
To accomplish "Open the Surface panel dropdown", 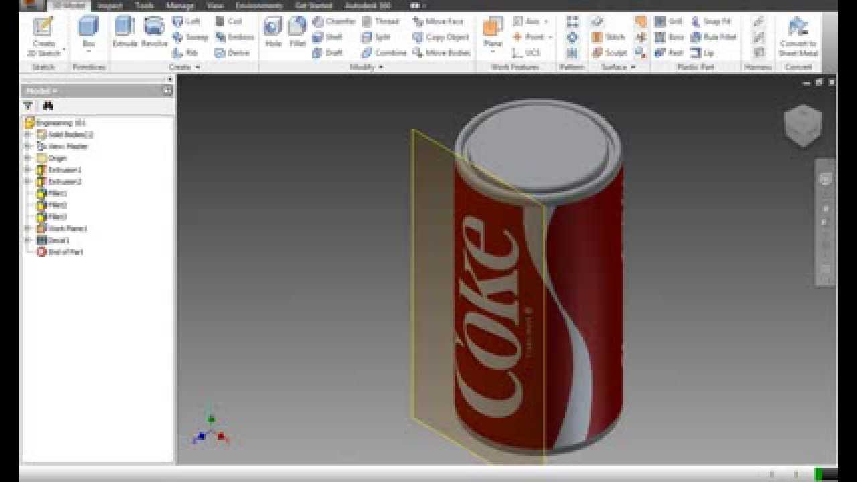I will [617, 68].
